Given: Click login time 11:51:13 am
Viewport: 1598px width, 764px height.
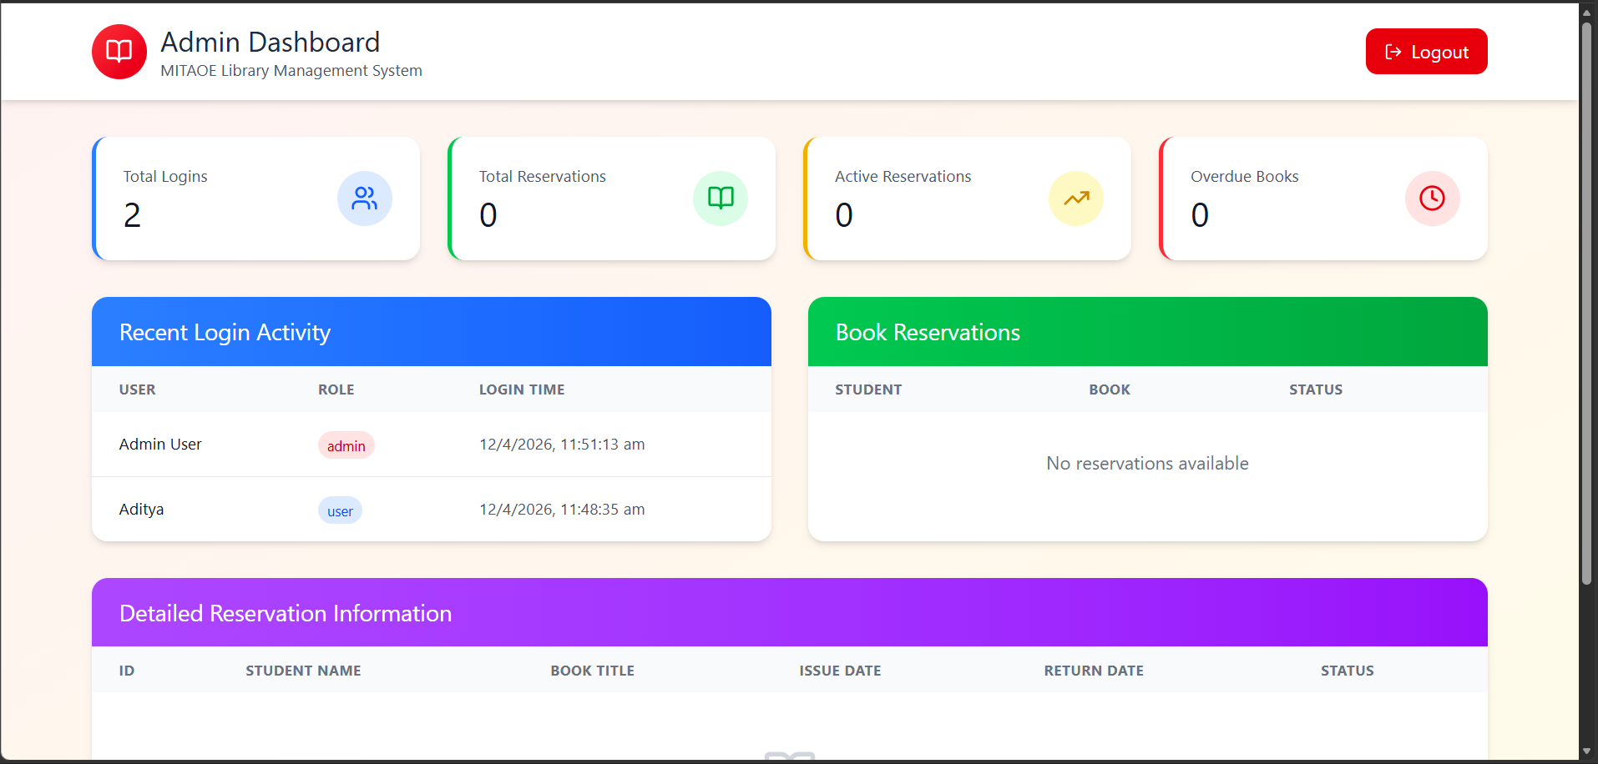Looking at the screenshot, I should 562,445.
